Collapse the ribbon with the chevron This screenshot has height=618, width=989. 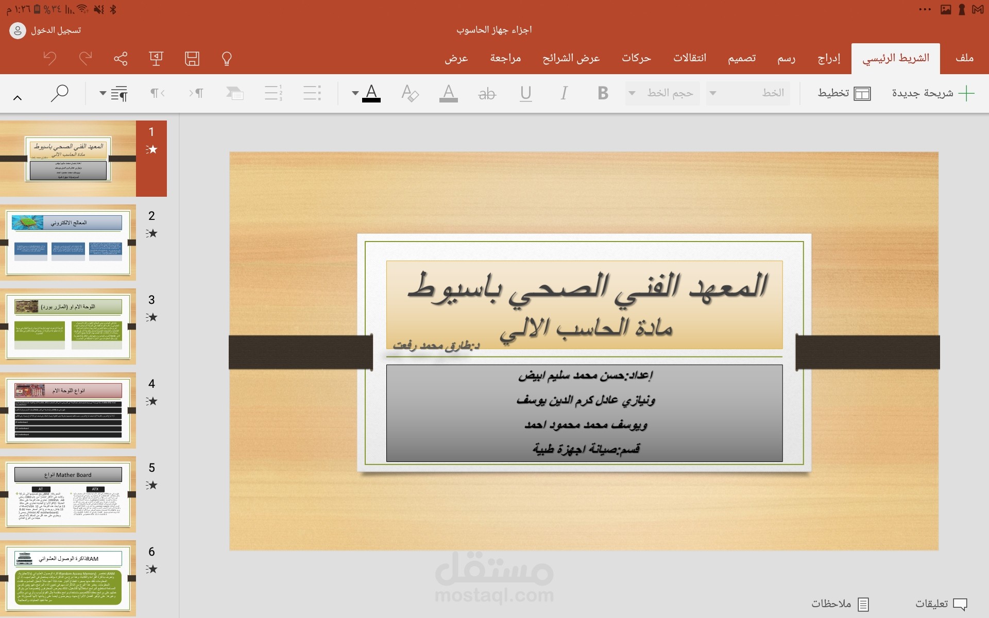[x=18, y=97]
